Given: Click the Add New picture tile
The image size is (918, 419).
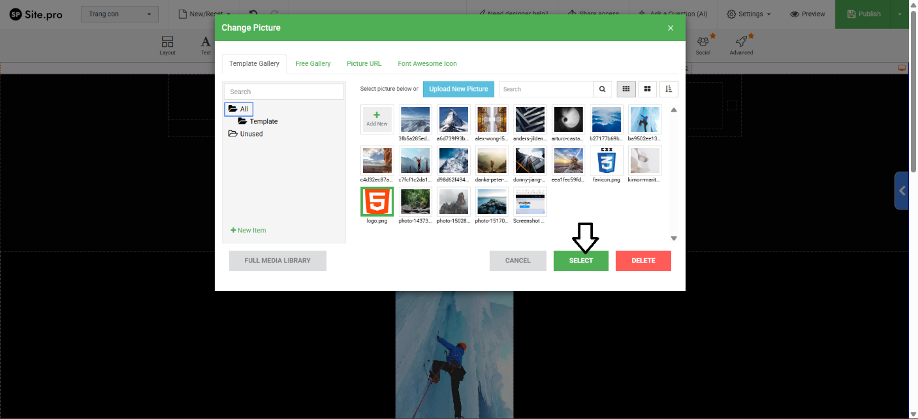Looking at the screenshot, I should [377, 119].
